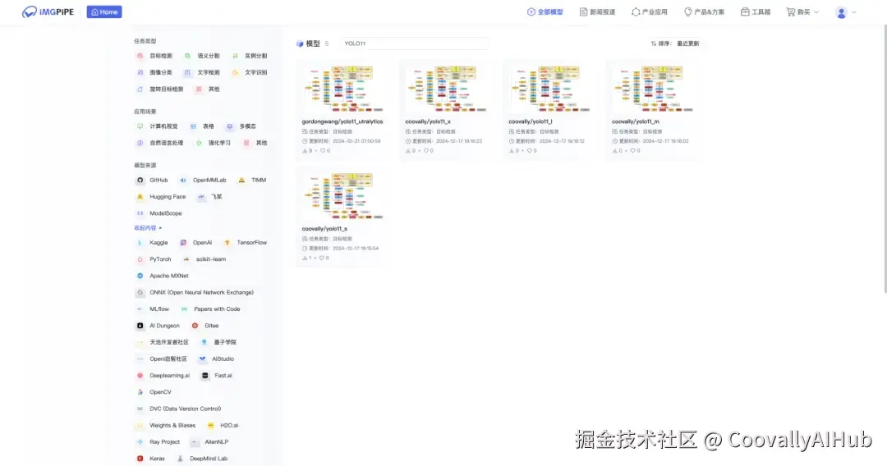The height and width of the screenshot is (466, 887).
Task: Click the 语义分割 filter icon
Action: pyautogui.click(x=187, y=56)
